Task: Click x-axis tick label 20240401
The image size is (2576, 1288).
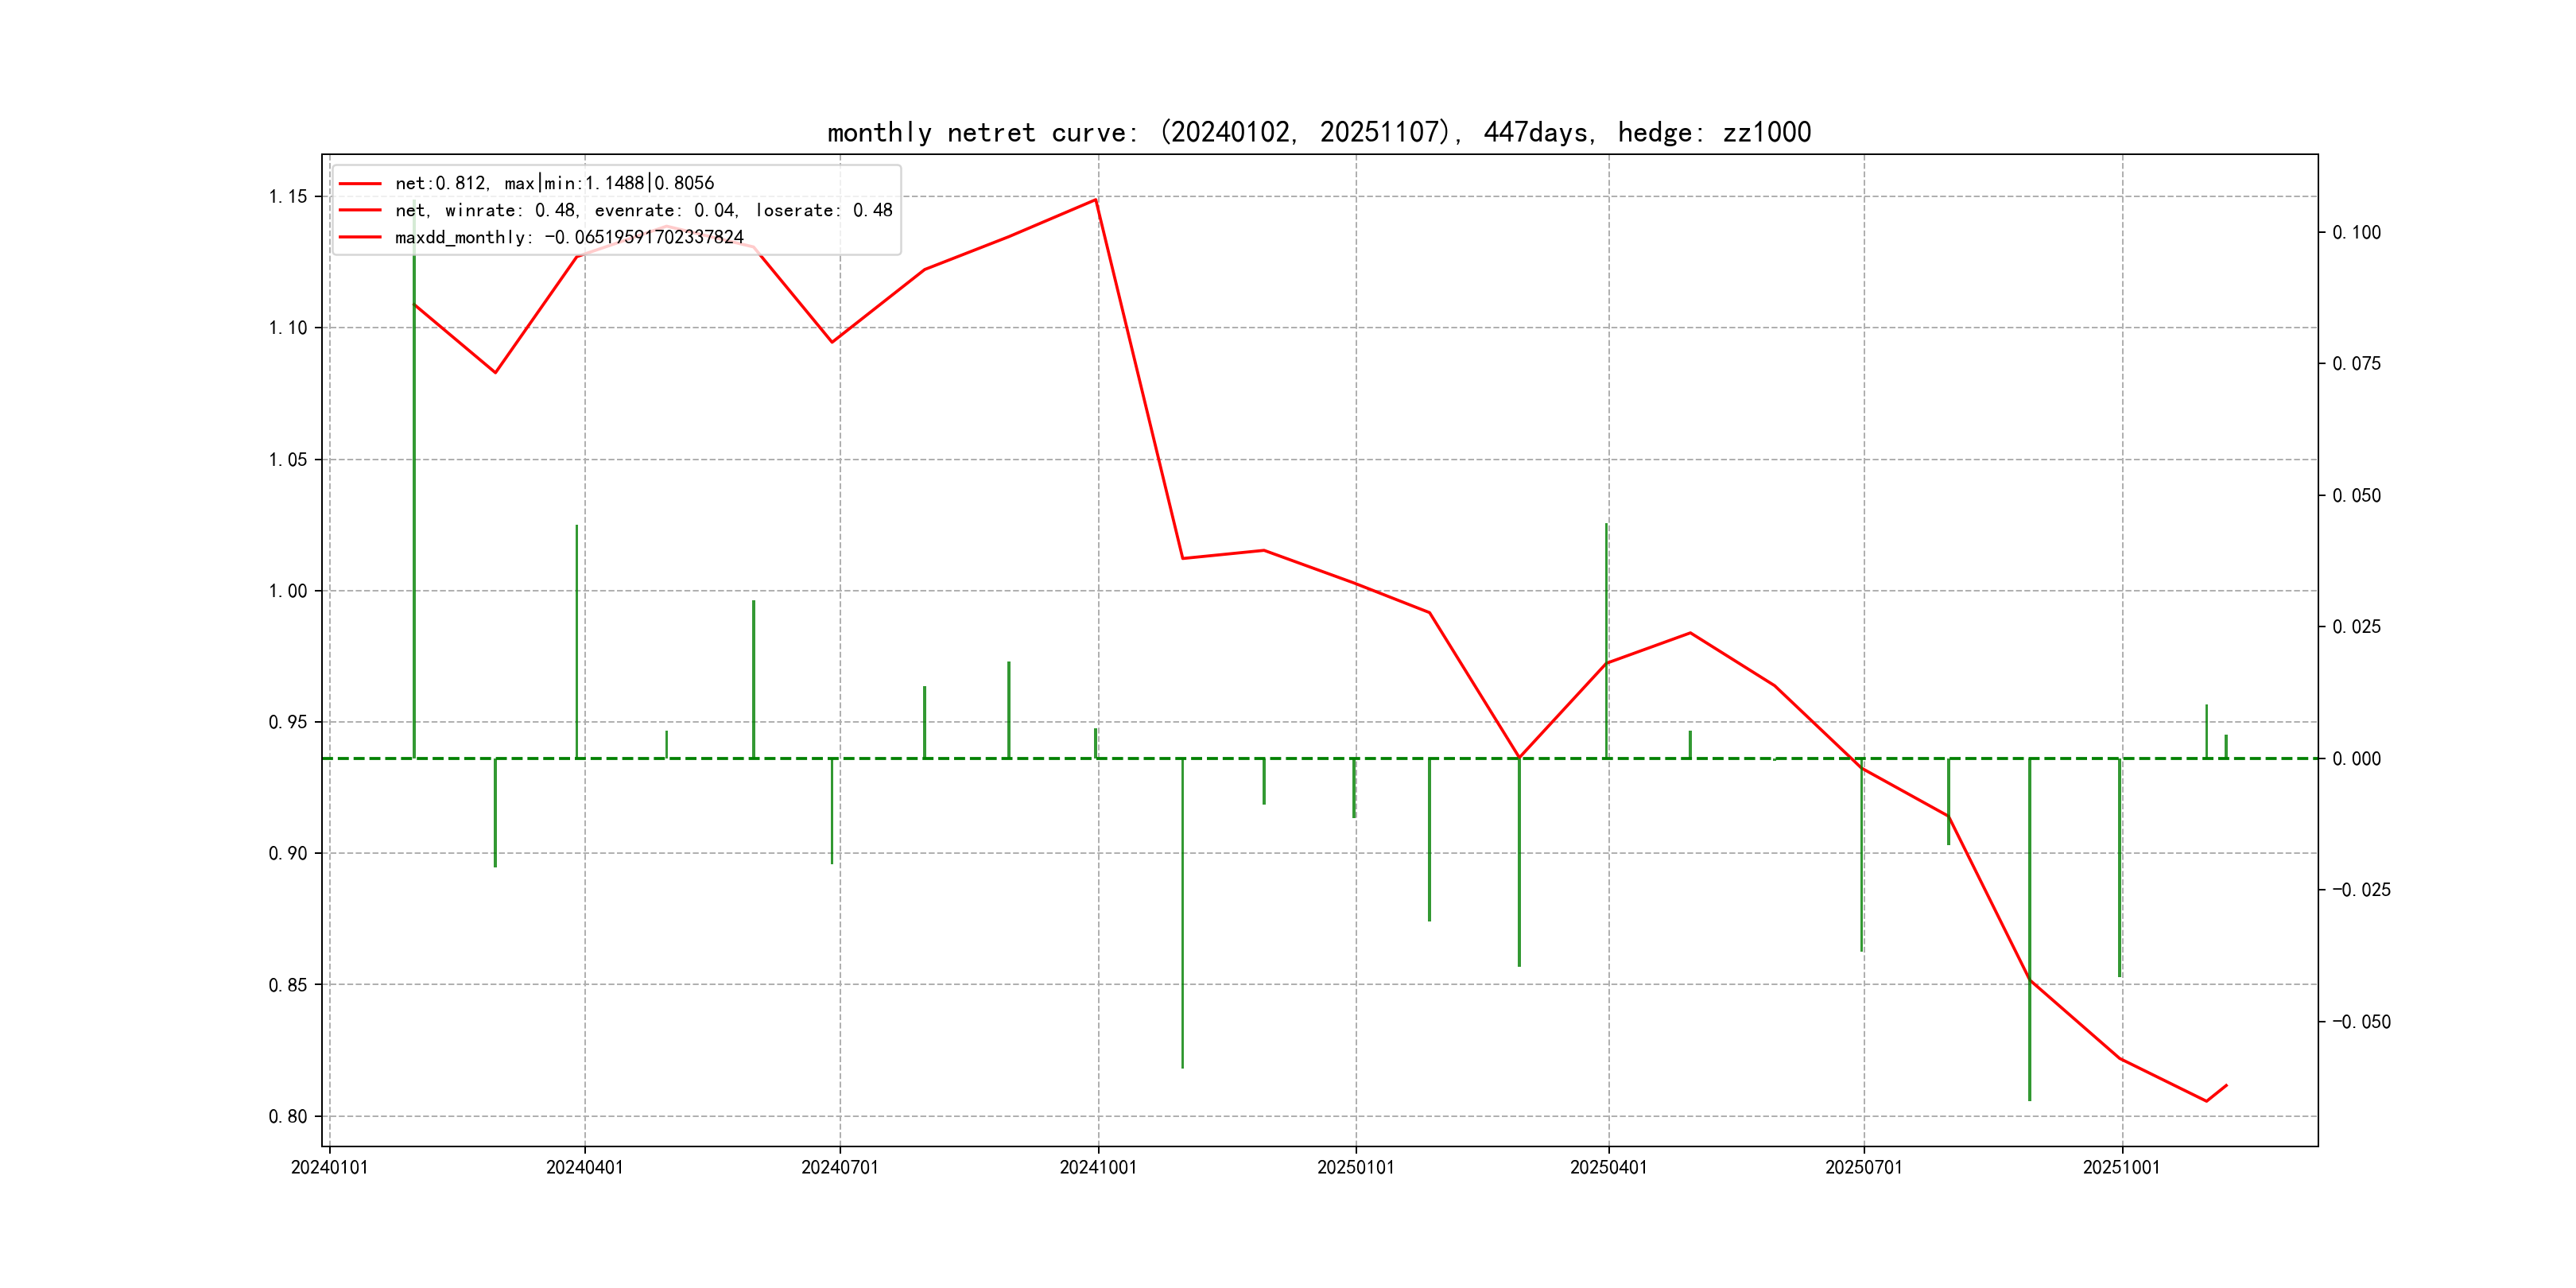Action: click(584, 1167)
